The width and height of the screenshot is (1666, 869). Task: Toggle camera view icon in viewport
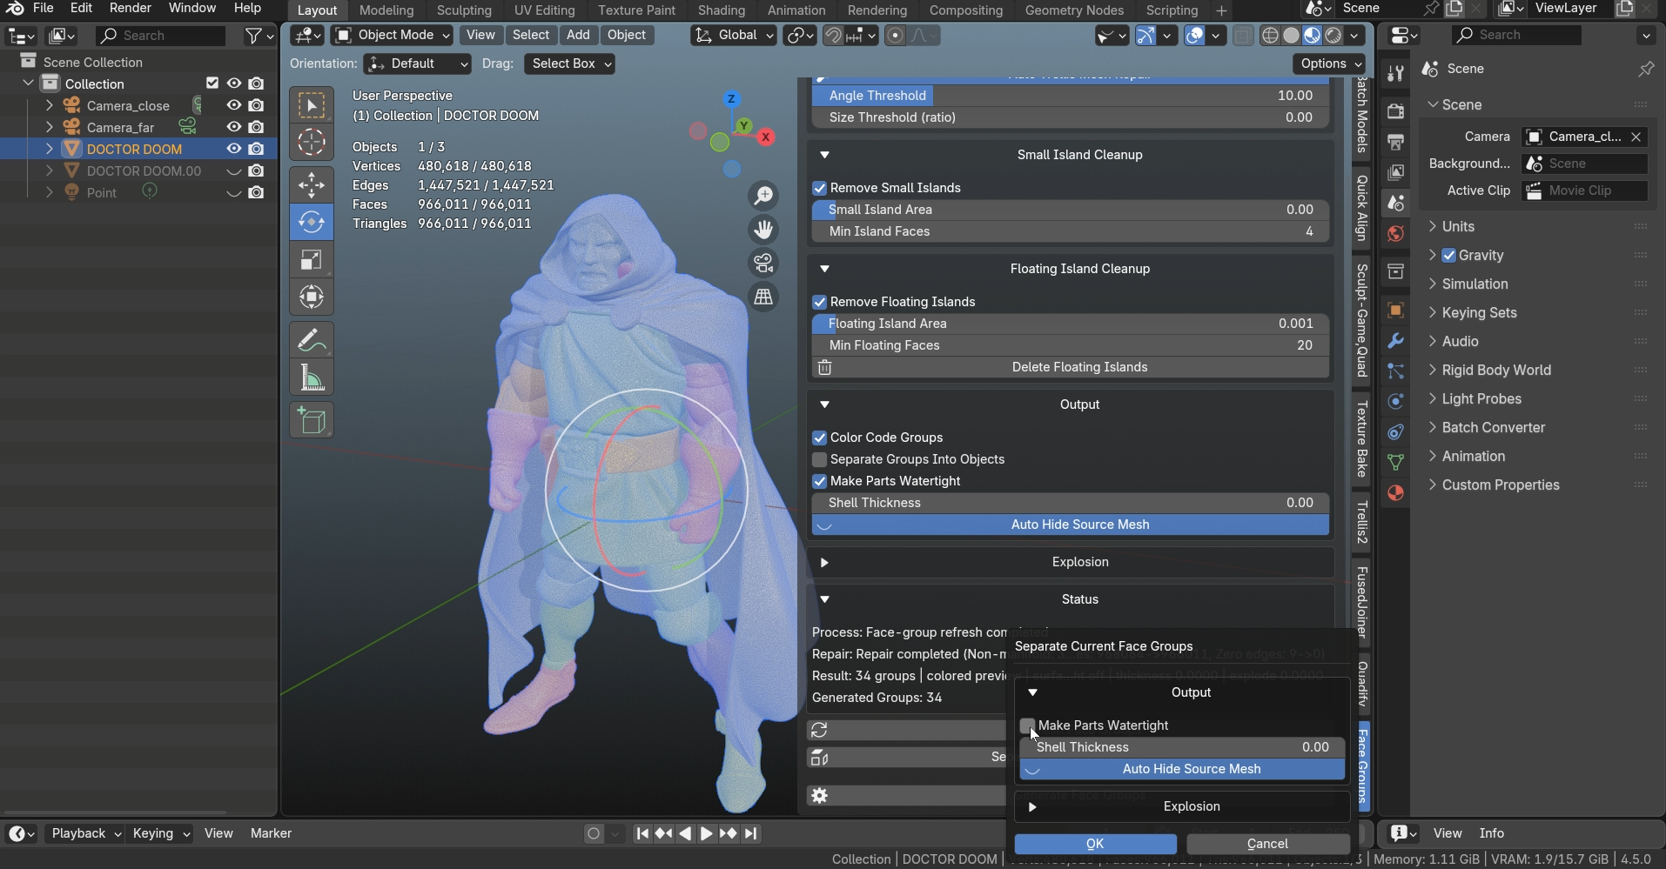click(x=763, y=263)
